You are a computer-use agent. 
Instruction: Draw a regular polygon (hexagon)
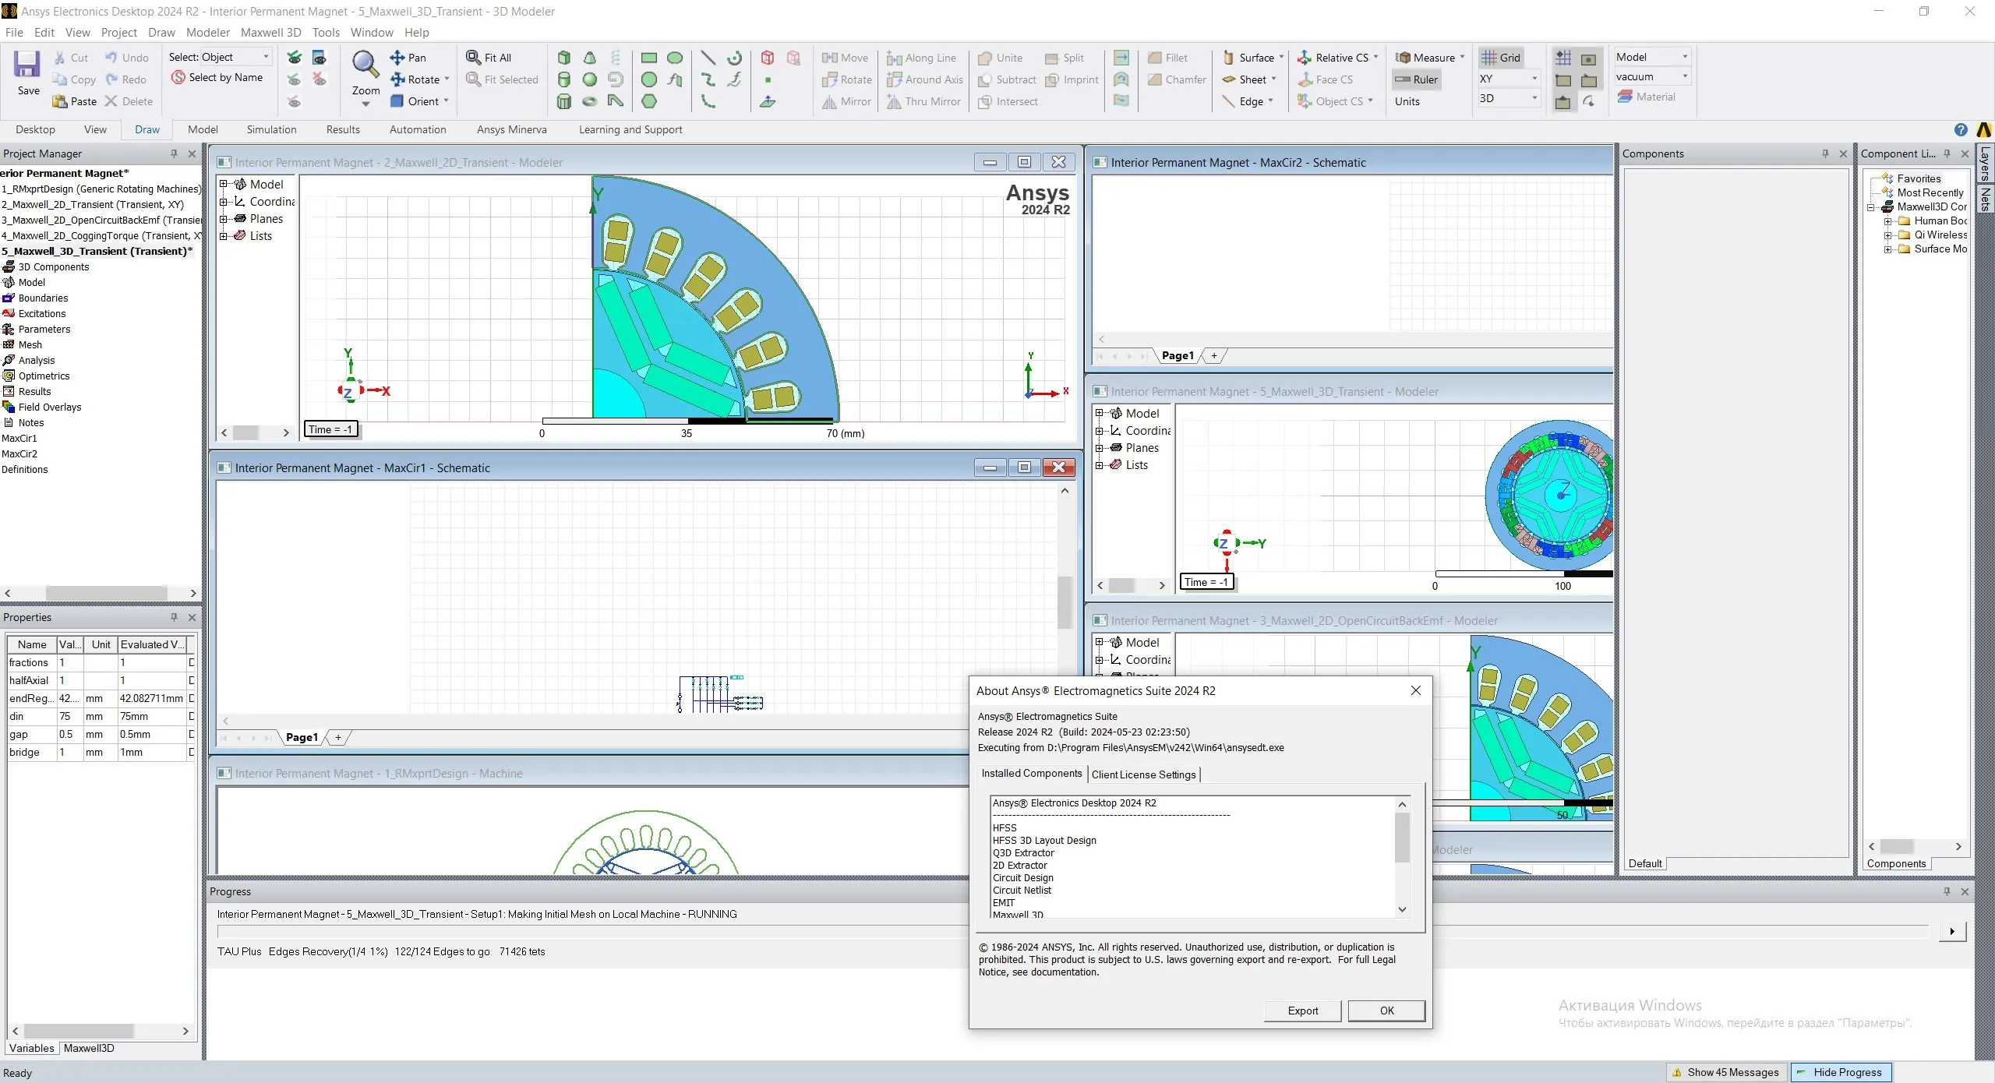(648, 101)
